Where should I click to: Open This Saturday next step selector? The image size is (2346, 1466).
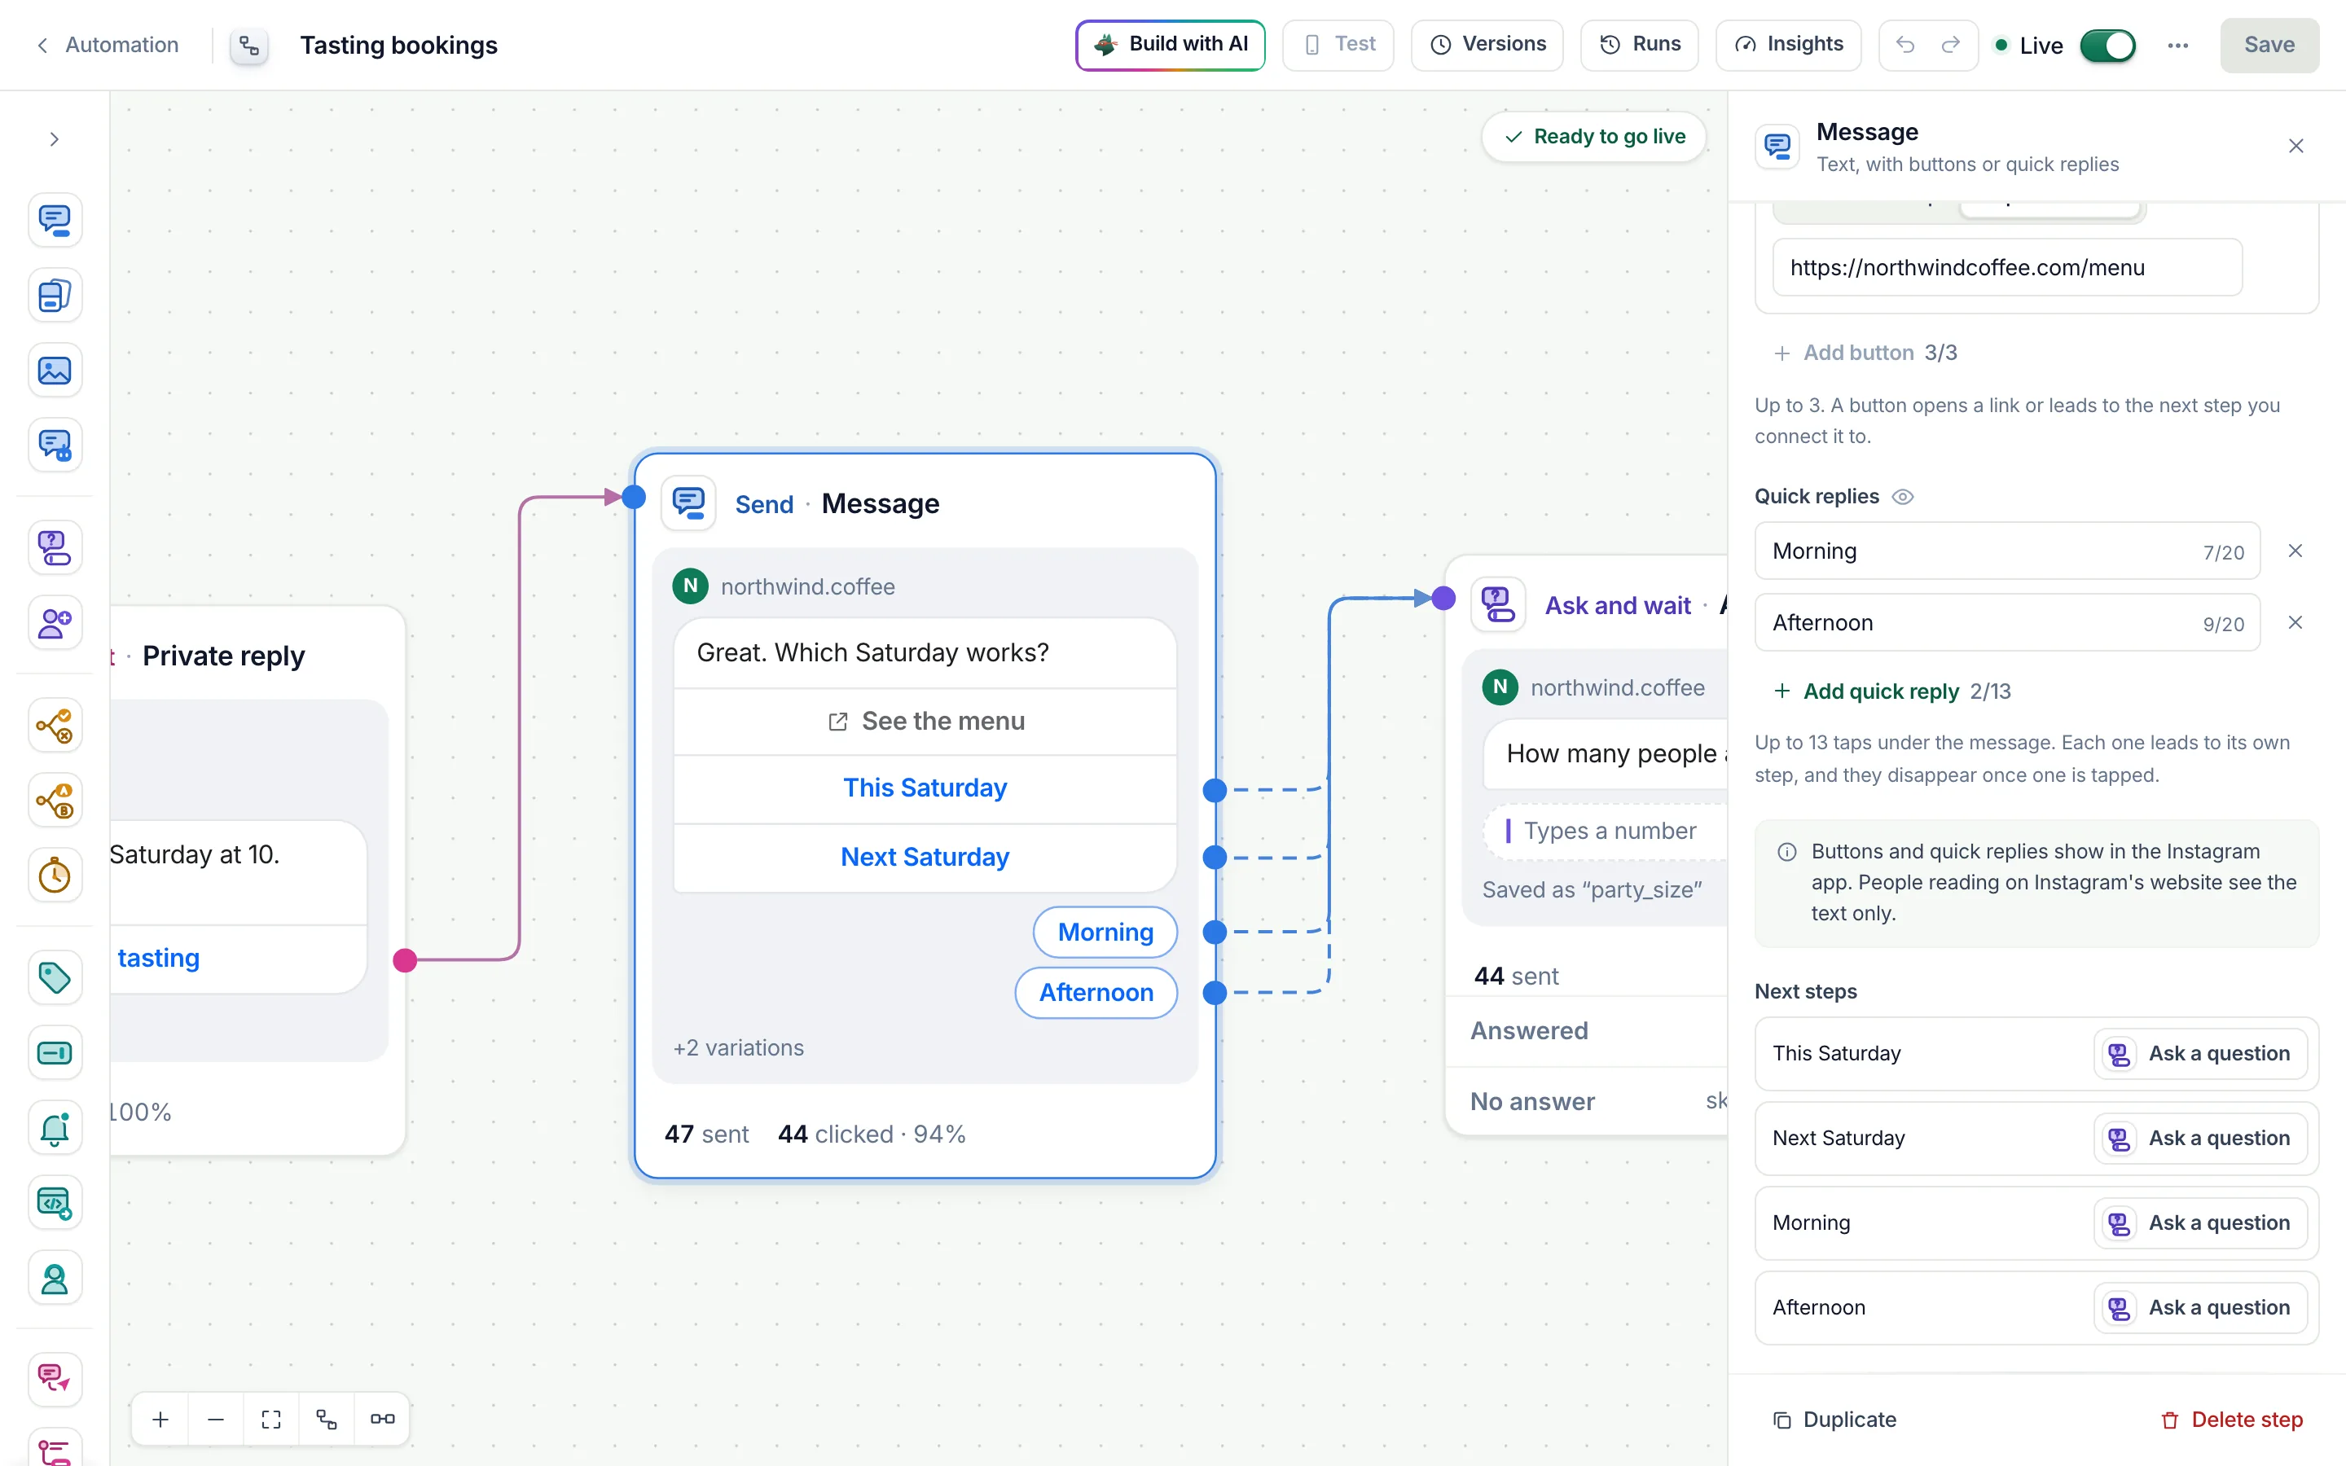[x=2199, y=1054]
